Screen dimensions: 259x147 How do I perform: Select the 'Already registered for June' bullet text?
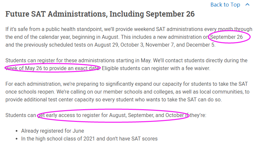(52, 131)
